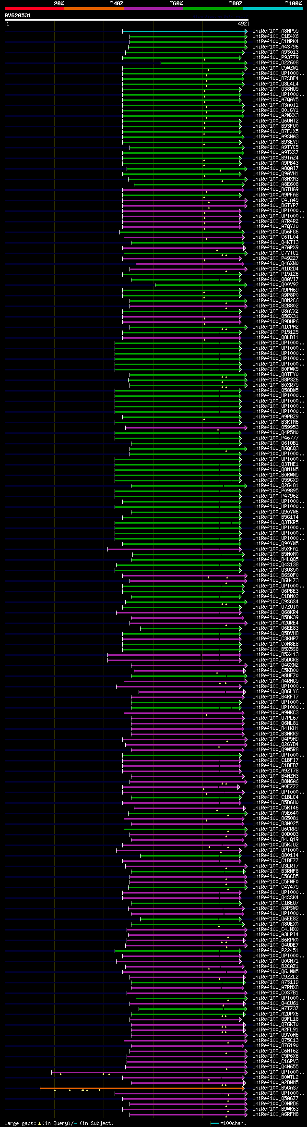Open hit UniRef100_A1CPH2

[x=275, y=327]
